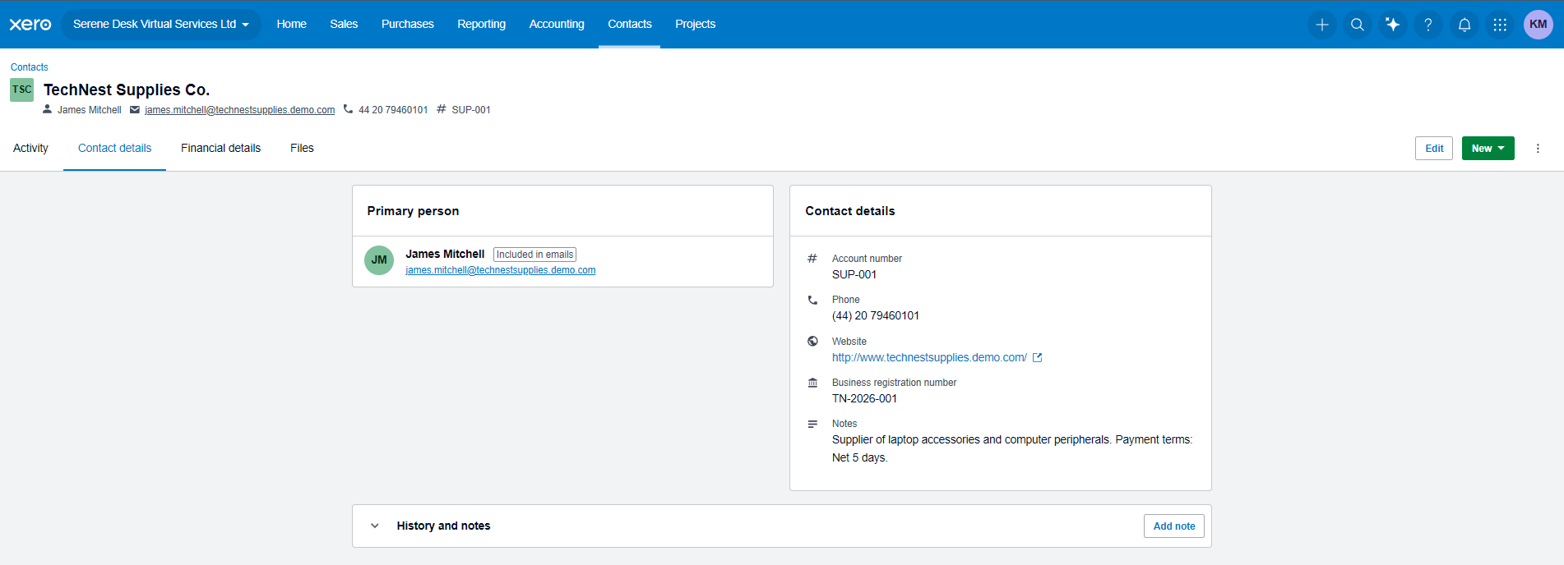Go back via the Contacts breadcrumb
Viewport: 1564px width, 565px height.
(x=30, y=67)
